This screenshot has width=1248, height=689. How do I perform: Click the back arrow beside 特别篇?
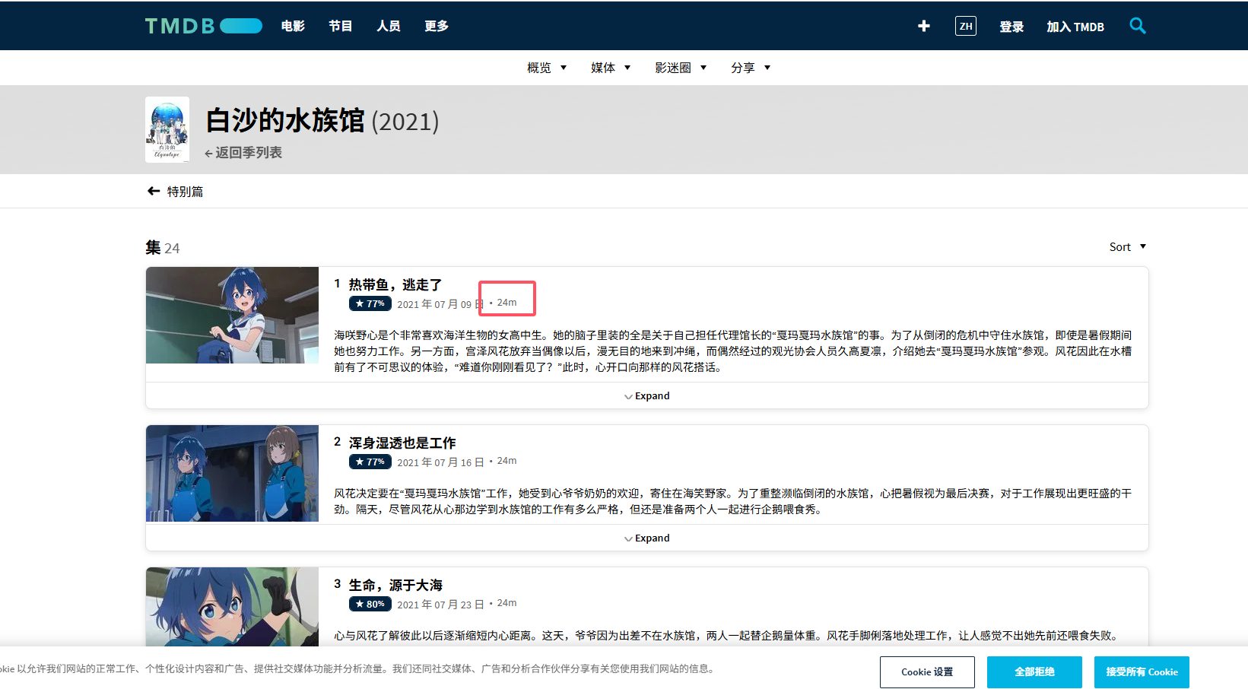point(154,191)
